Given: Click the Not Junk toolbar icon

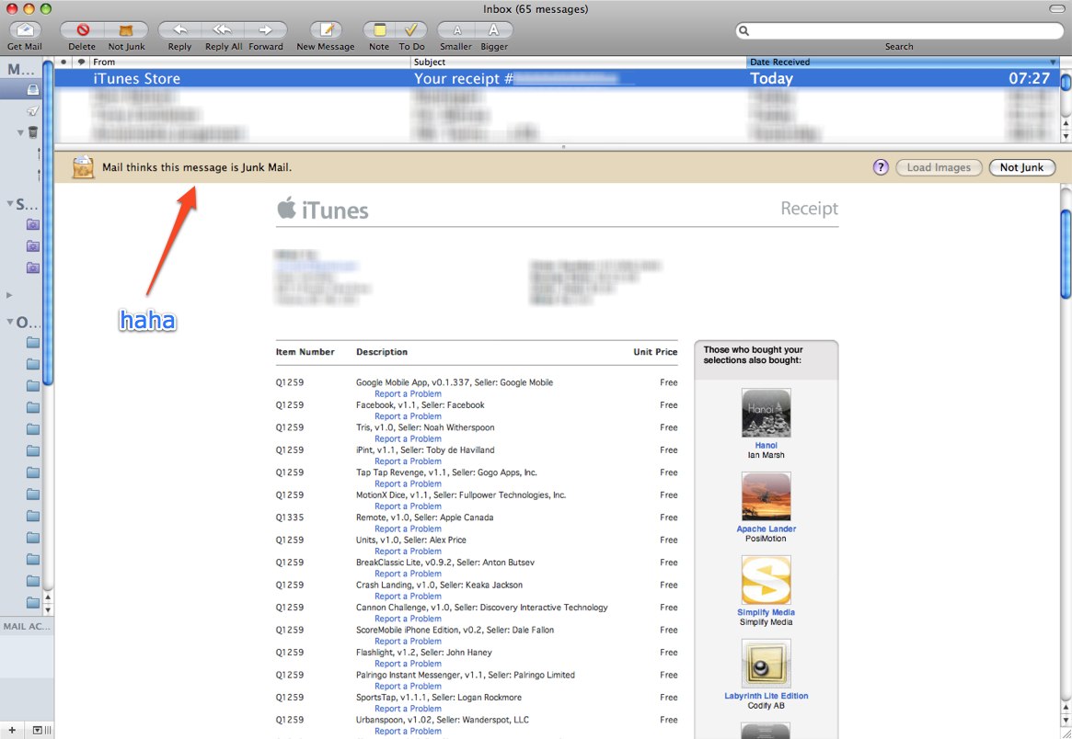Looking at the screenshot, I should point(126,30).
